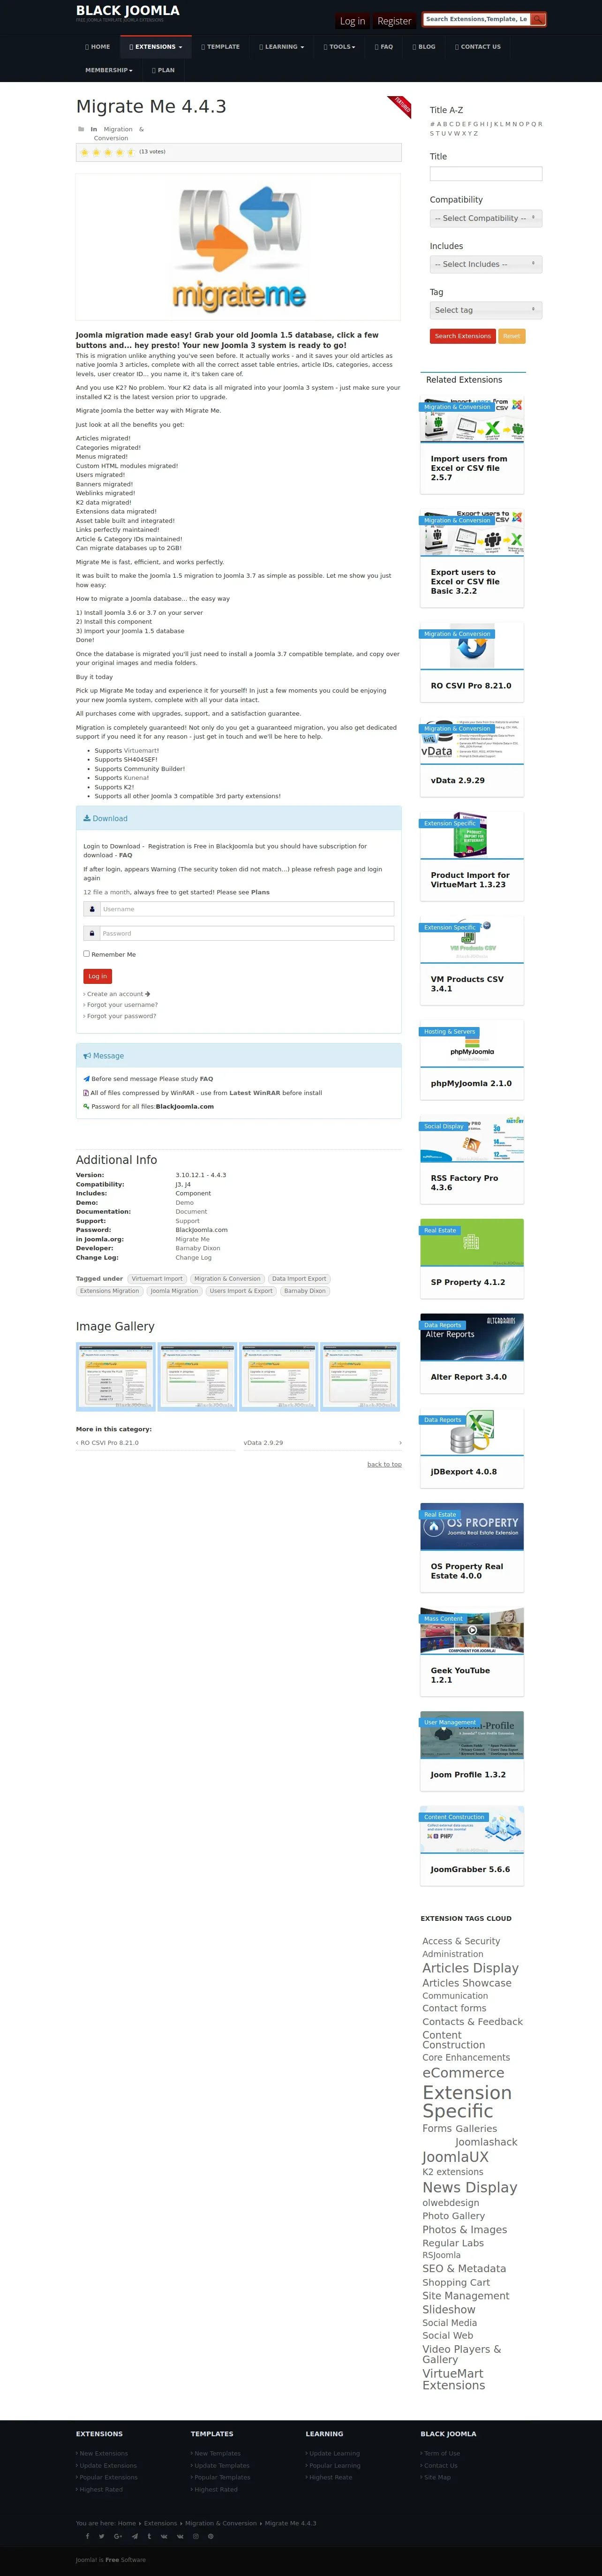Open Geek YouTube 1.2.1 thumbnail
602x2576 pixels.
point(472,1631)
